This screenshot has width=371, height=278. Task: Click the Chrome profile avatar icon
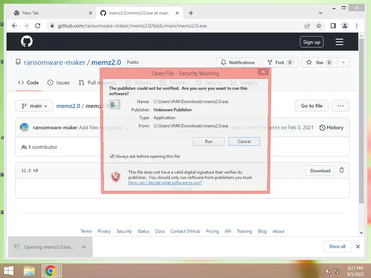pos(345,26)
